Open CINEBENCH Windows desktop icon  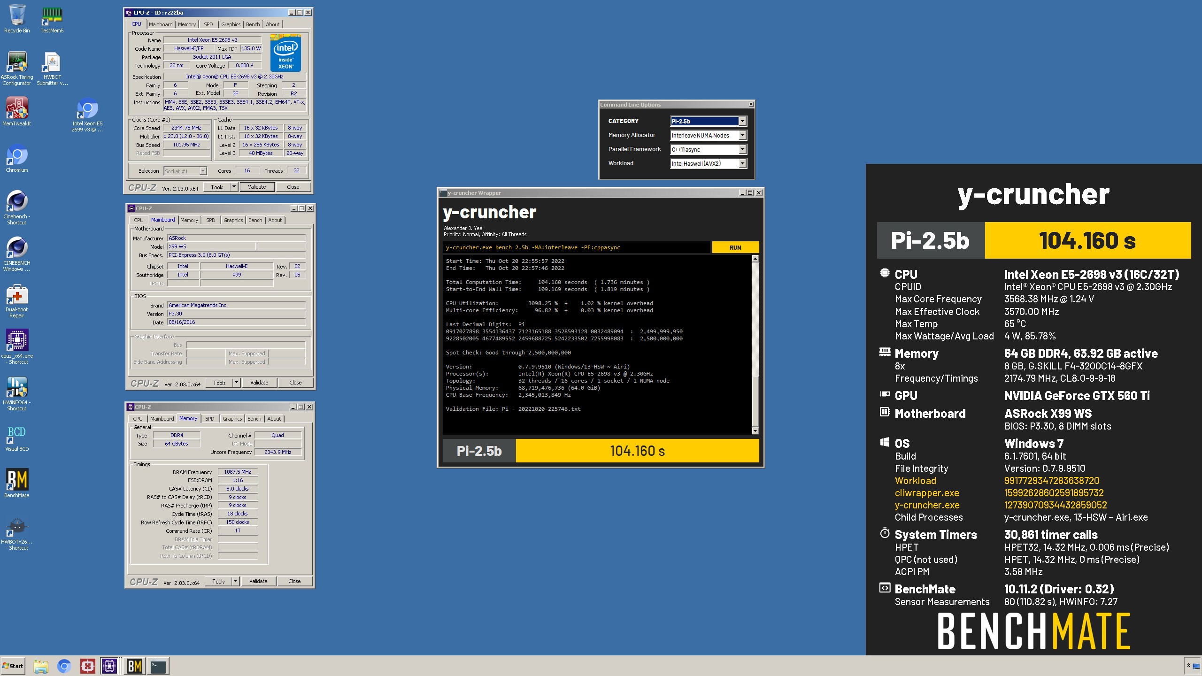pyautogui.click(x=17, y=254)
